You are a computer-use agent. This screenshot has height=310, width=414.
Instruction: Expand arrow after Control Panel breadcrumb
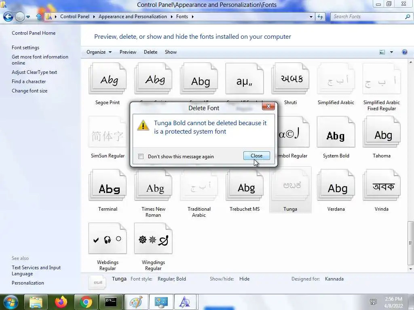[94, 17]
